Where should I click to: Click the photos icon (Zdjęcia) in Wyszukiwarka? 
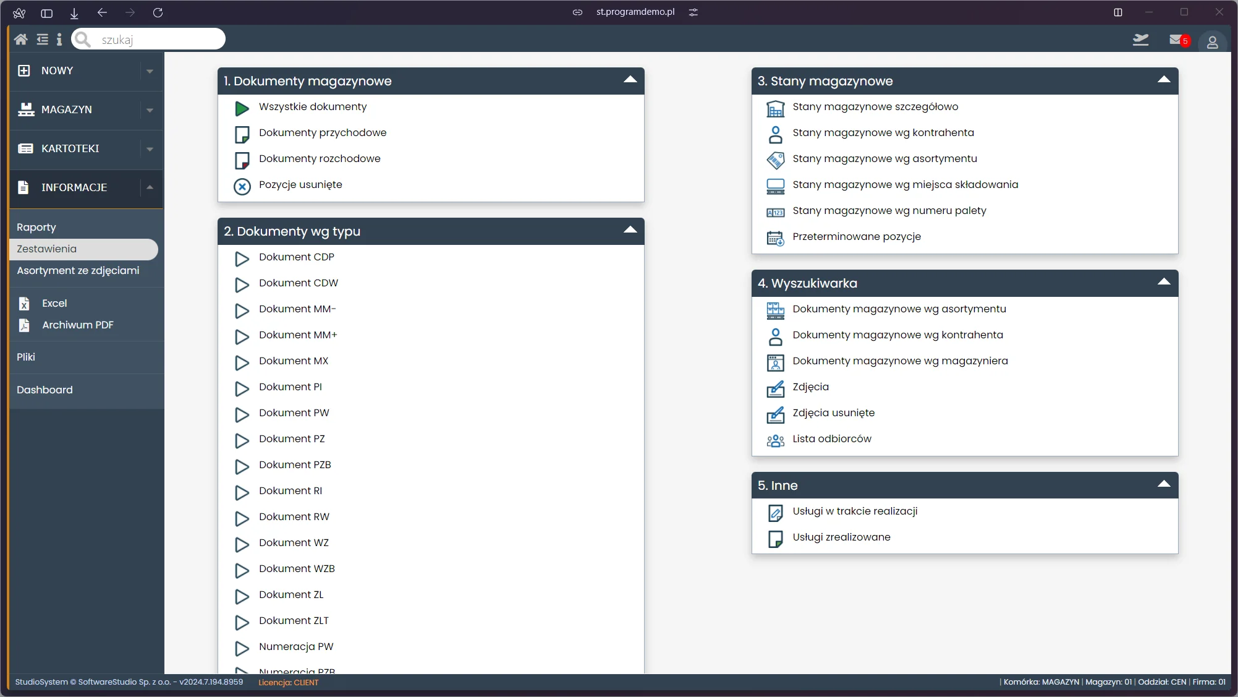tap(774, 388)
